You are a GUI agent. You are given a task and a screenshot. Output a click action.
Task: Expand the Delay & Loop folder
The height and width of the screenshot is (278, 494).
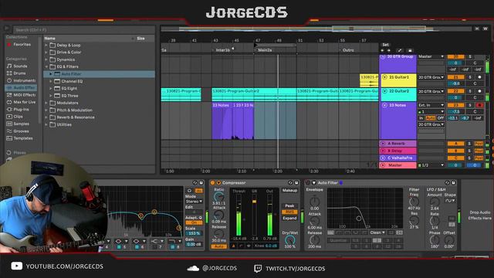[x=46, y=46]
